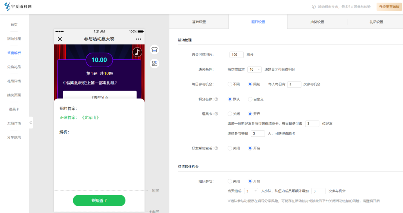
Task: Click the 每日最多可邀 friends count field
Action: click(312, 124)
